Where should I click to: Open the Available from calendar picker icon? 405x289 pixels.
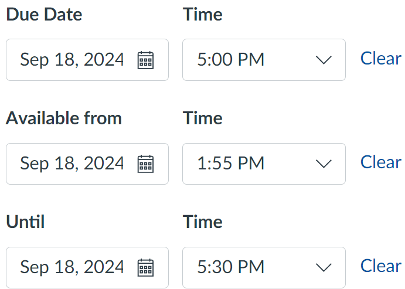(x=145, y=164)
